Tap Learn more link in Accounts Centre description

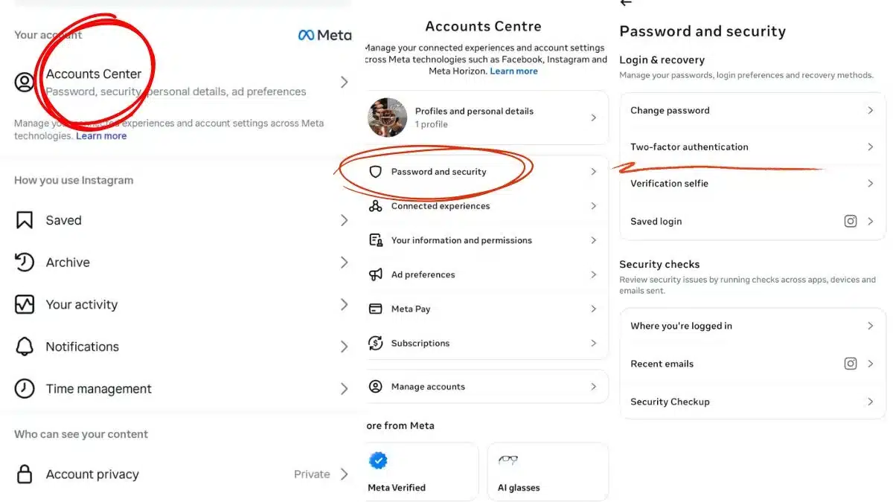(x=513, y=71)
